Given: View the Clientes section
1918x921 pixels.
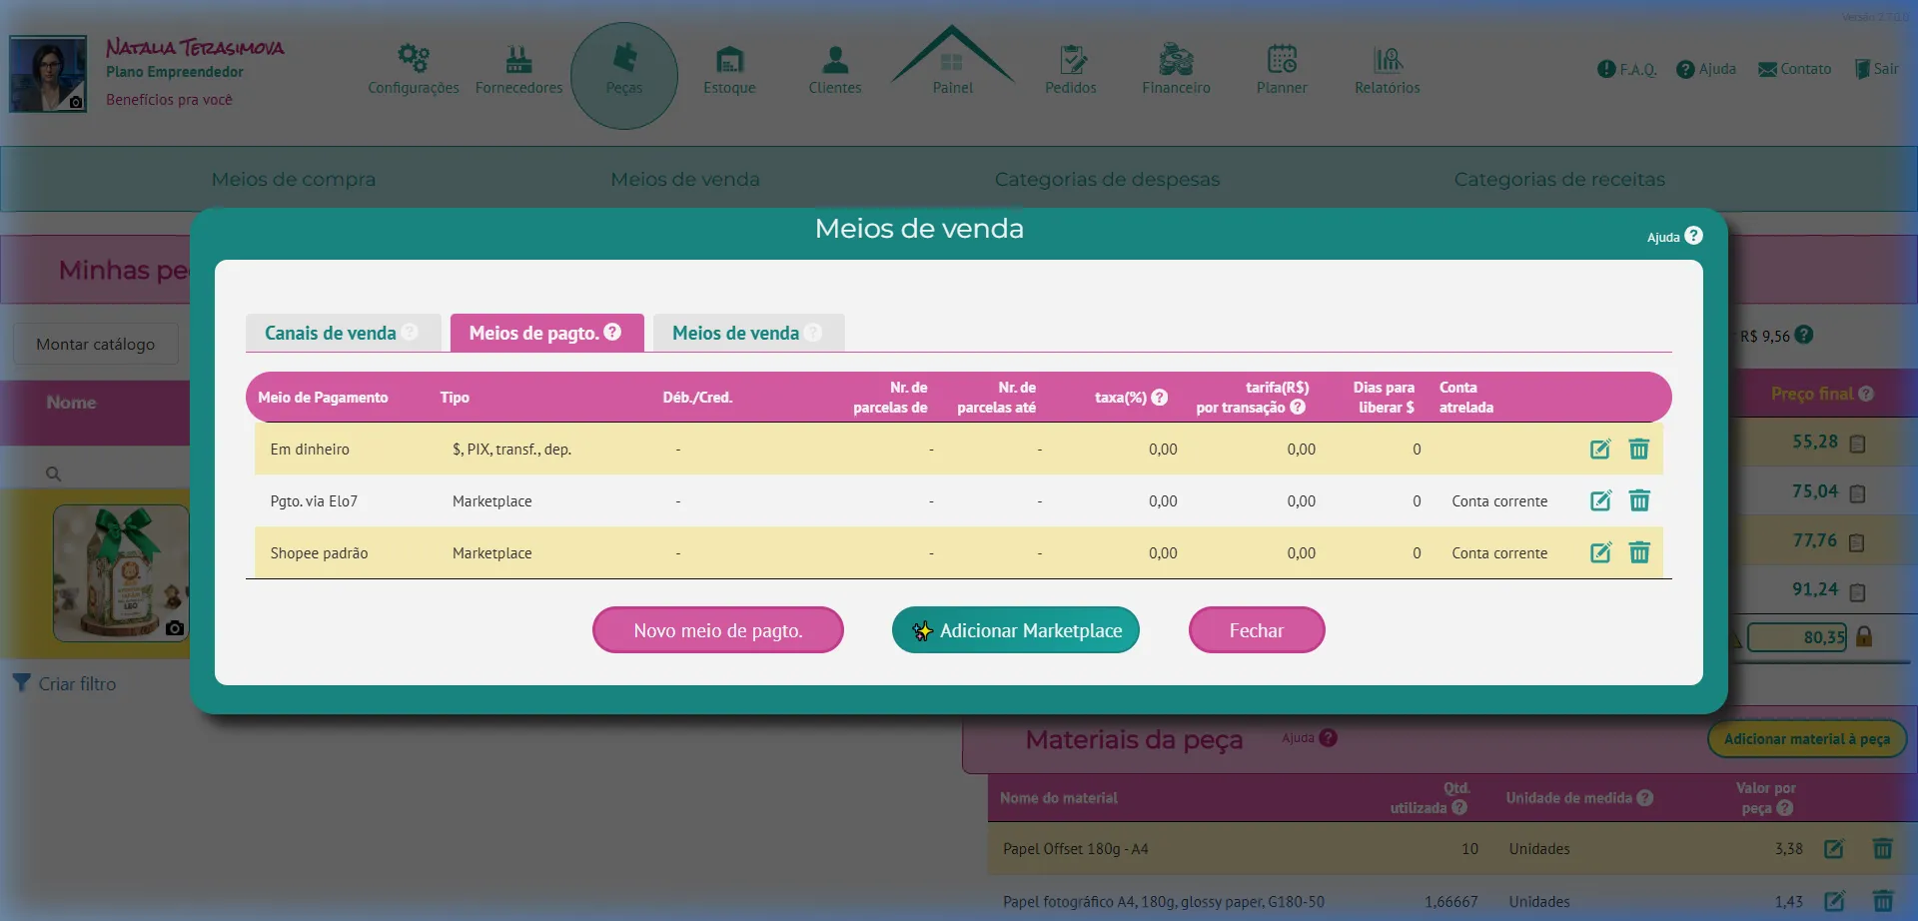Looking at the screenshot, I should [x=834, y=65].
